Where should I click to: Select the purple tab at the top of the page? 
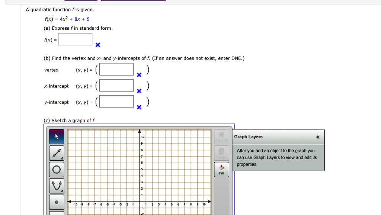pos(133,1)
